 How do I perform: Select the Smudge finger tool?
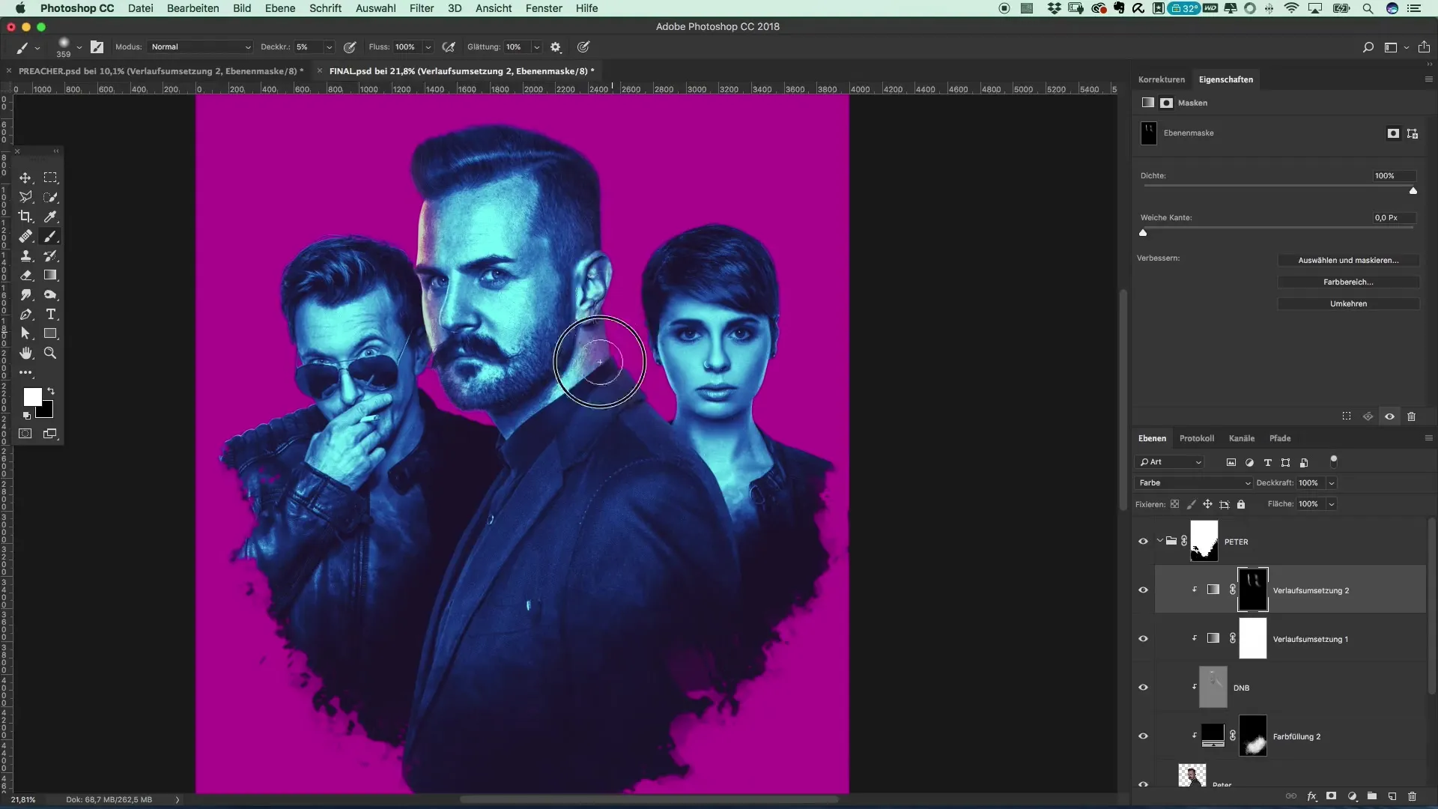pyautogui.click(x=25, y=294)
